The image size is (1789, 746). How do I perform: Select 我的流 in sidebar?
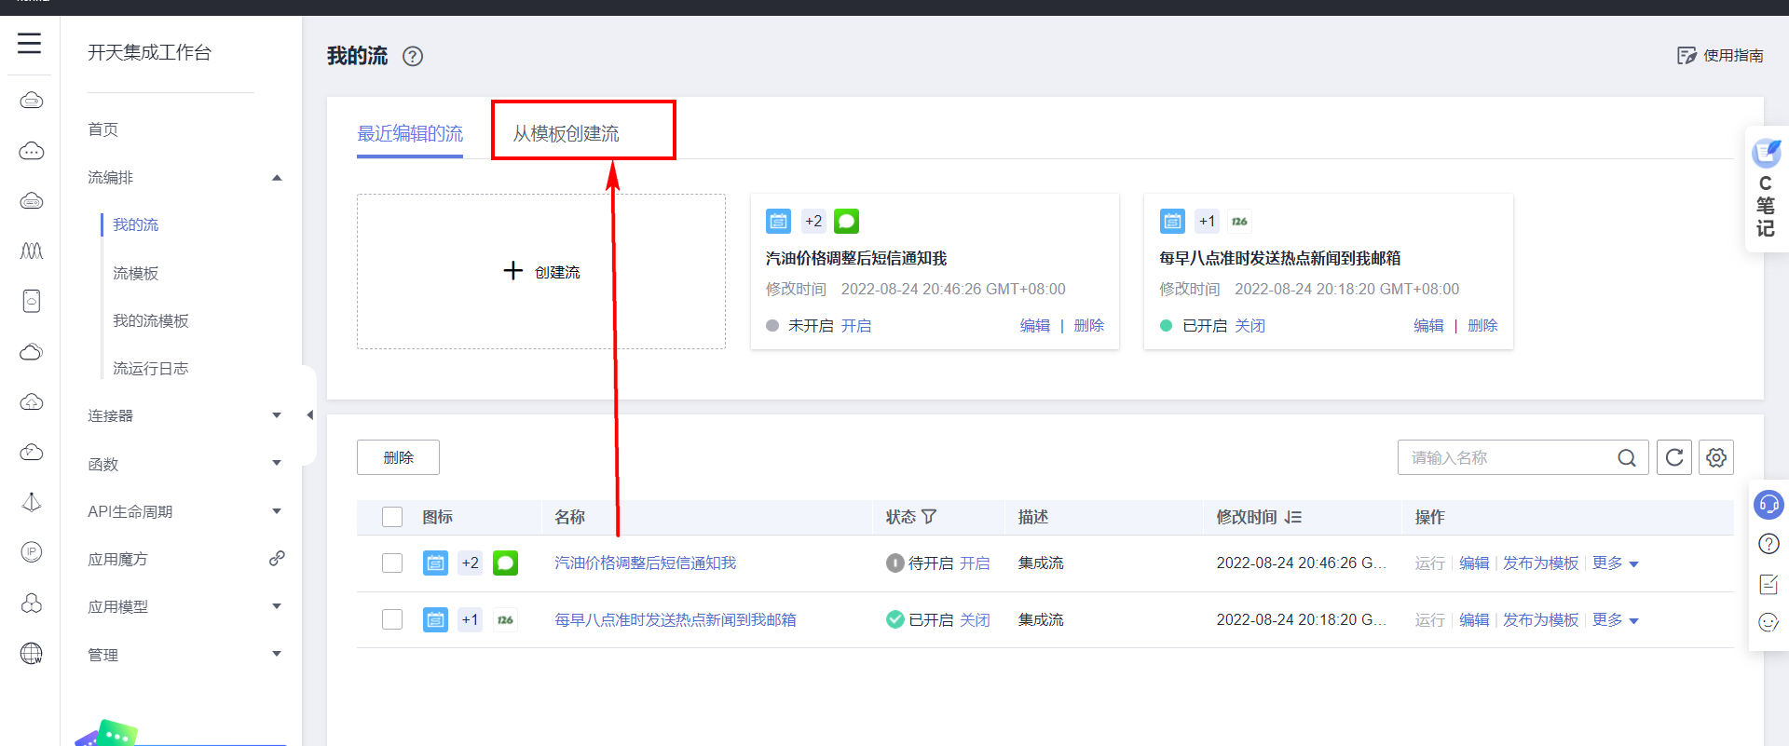136,224
